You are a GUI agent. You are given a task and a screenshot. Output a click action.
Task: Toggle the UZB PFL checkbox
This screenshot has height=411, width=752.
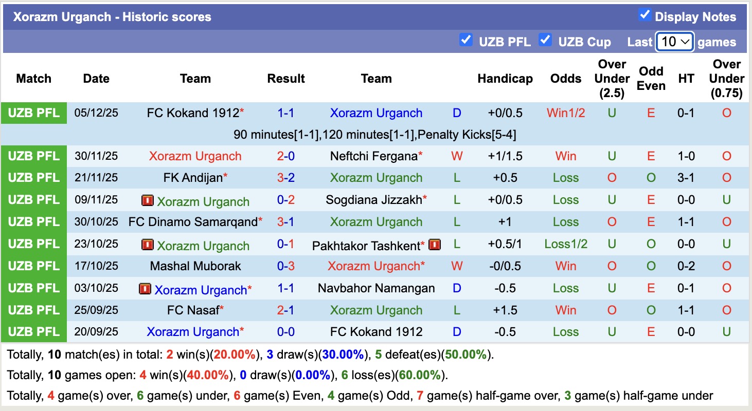coord(466,40)
